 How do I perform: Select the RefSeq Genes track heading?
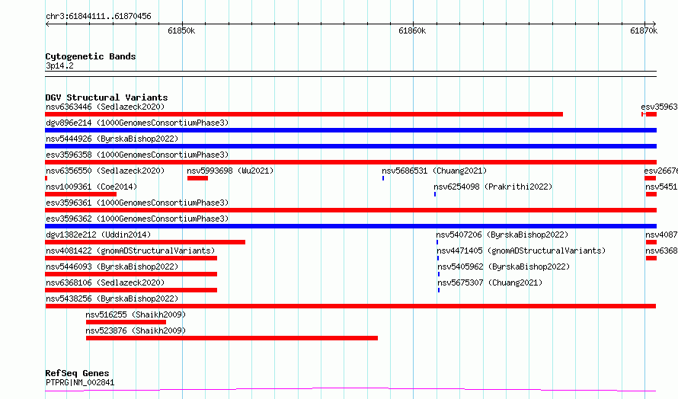pyautogui.click(x=77, y=373)
